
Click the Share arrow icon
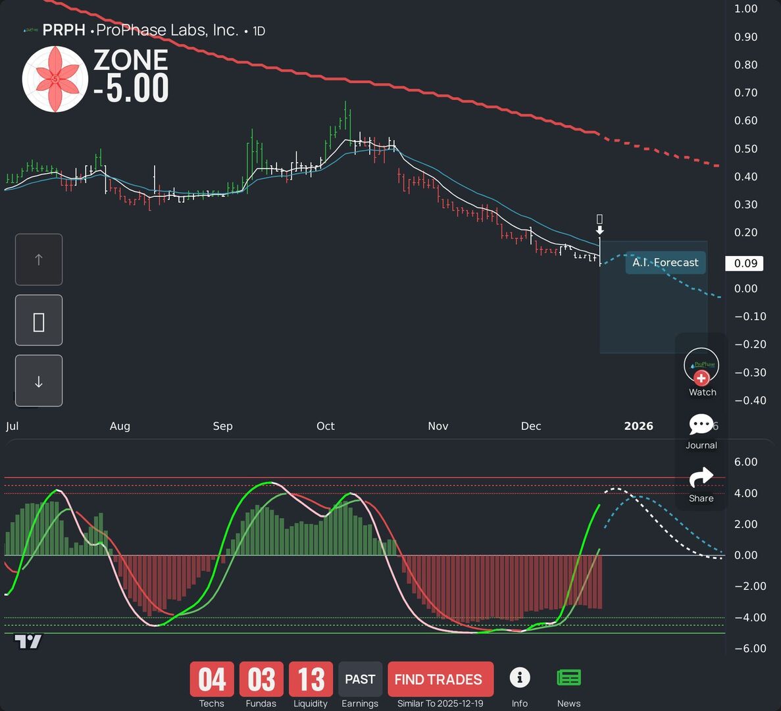[x=701, y=478]
